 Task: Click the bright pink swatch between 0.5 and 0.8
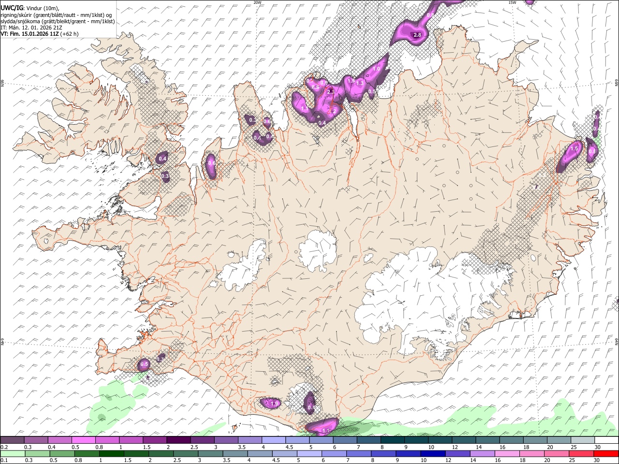tap(83, 440)
